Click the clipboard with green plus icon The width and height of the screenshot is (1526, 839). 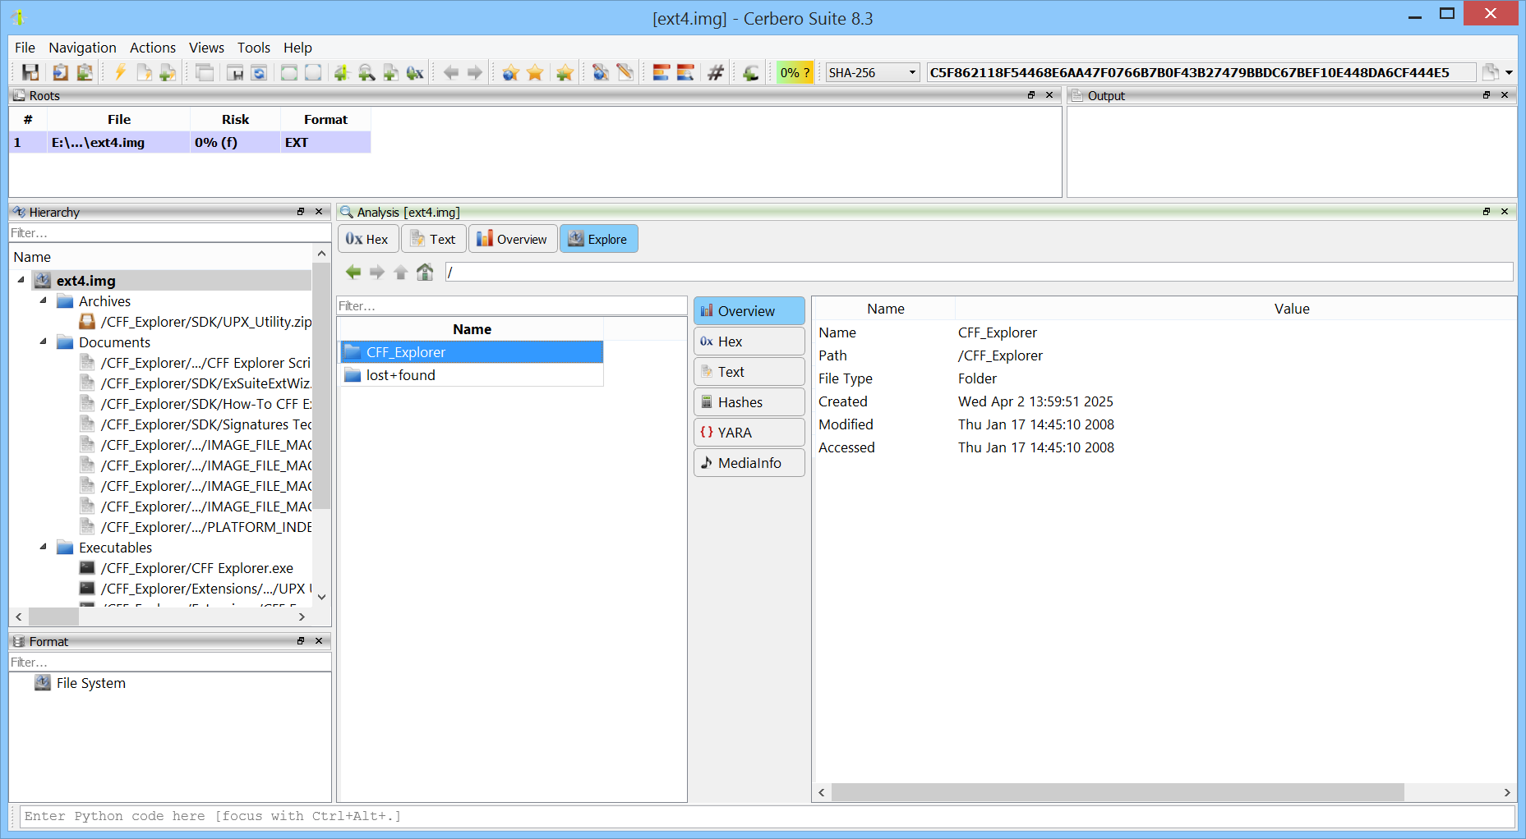tap(84, 72)
